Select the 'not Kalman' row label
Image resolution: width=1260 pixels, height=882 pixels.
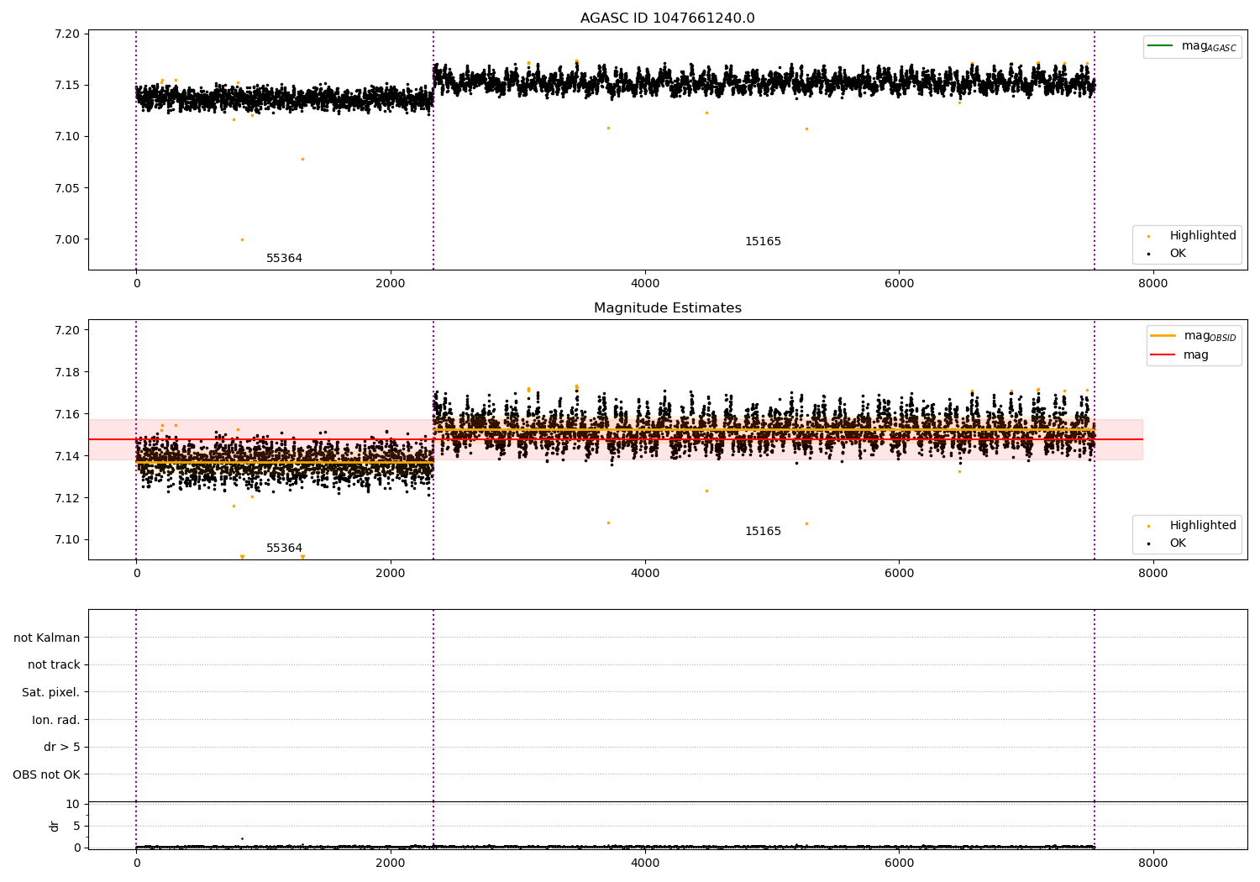[x=47, y=638]
